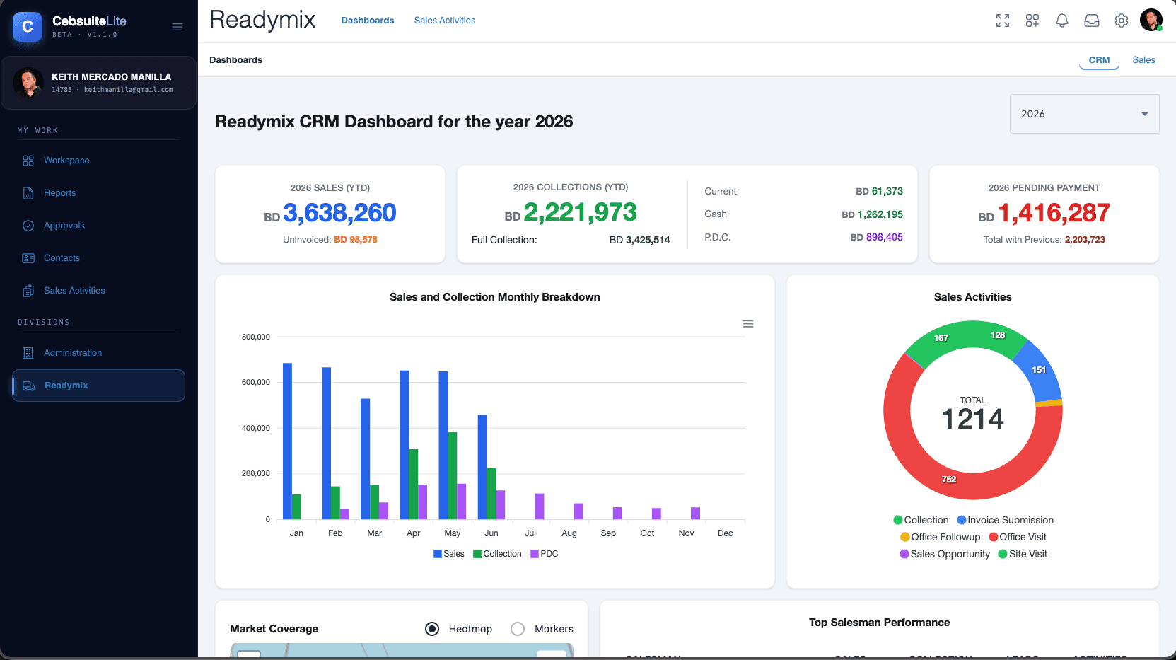Image resolution: width=1176 pixels, height=660 pixels.
Task: Toggle Collection in donut legend
Action: coord(921,520)
